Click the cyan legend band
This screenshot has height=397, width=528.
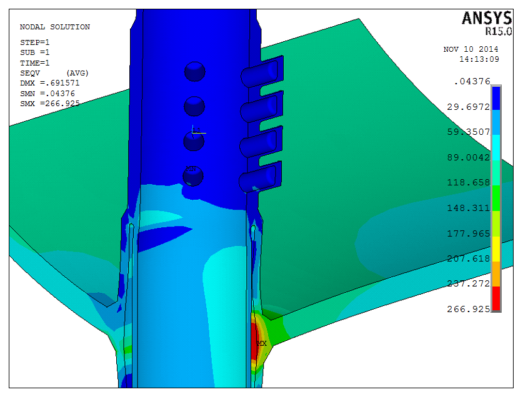point(496,148)
